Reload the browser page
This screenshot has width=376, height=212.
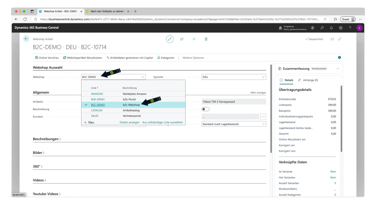pos(25,19)
